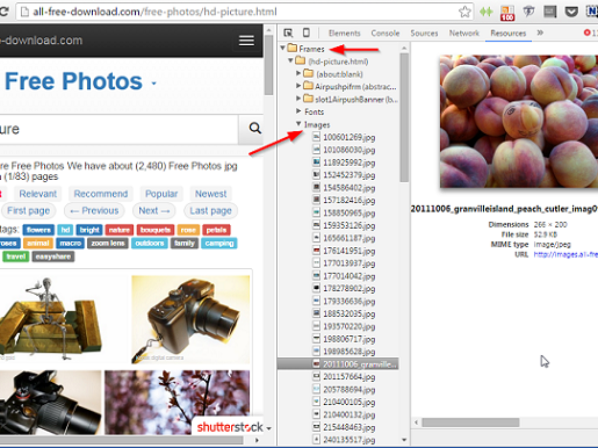Screen dimensions: 598x448
Task: Click the red error count indicator
Action: (591, 33)
